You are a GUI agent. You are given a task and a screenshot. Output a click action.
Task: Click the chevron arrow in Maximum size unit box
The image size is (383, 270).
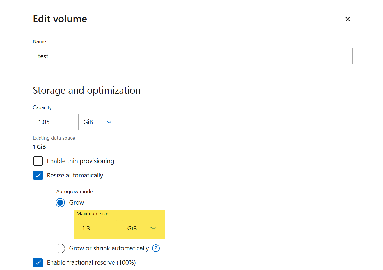pyautogui.click(x=153, y=228)
